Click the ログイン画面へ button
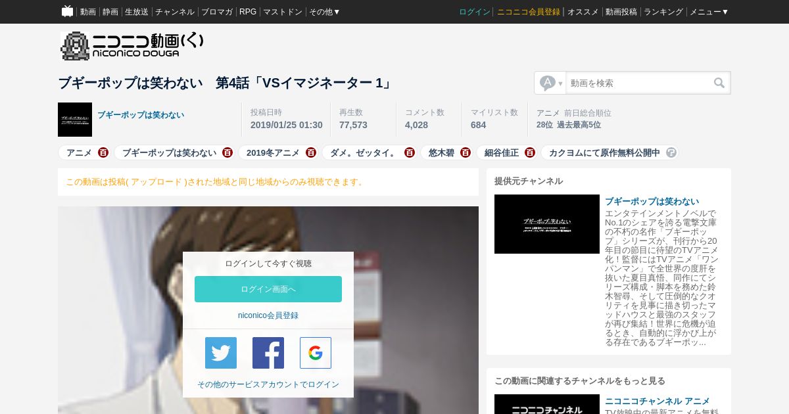789x414 pixels. coord(268,289)
